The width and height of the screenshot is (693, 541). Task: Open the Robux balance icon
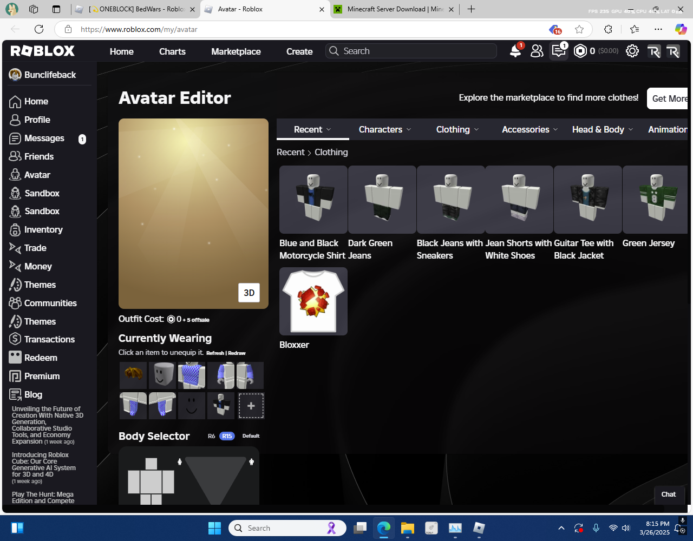click(x=580, y=51)
